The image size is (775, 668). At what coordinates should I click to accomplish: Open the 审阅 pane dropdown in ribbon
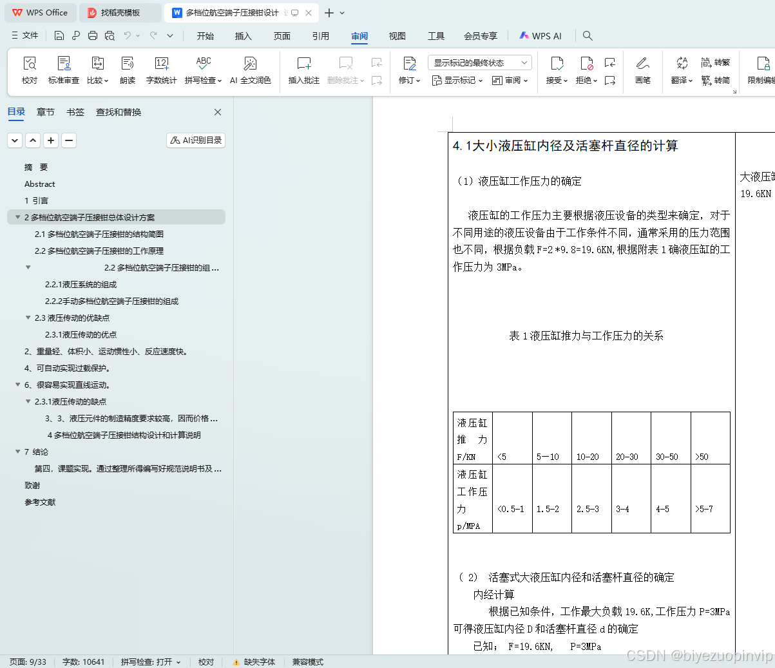point(510,81)
